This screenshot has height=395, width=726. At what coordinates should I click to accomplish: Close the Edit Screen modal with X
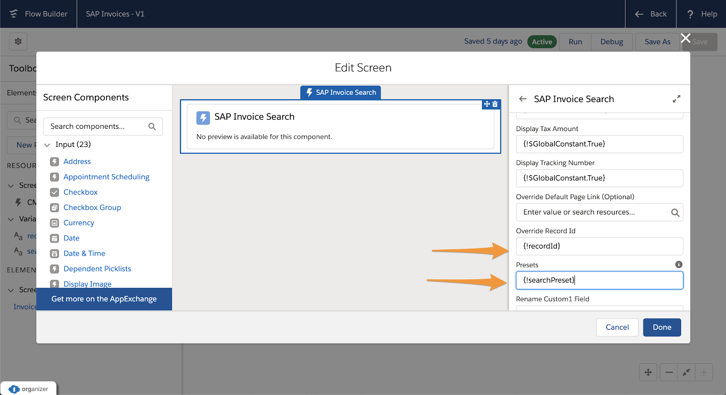686,38
